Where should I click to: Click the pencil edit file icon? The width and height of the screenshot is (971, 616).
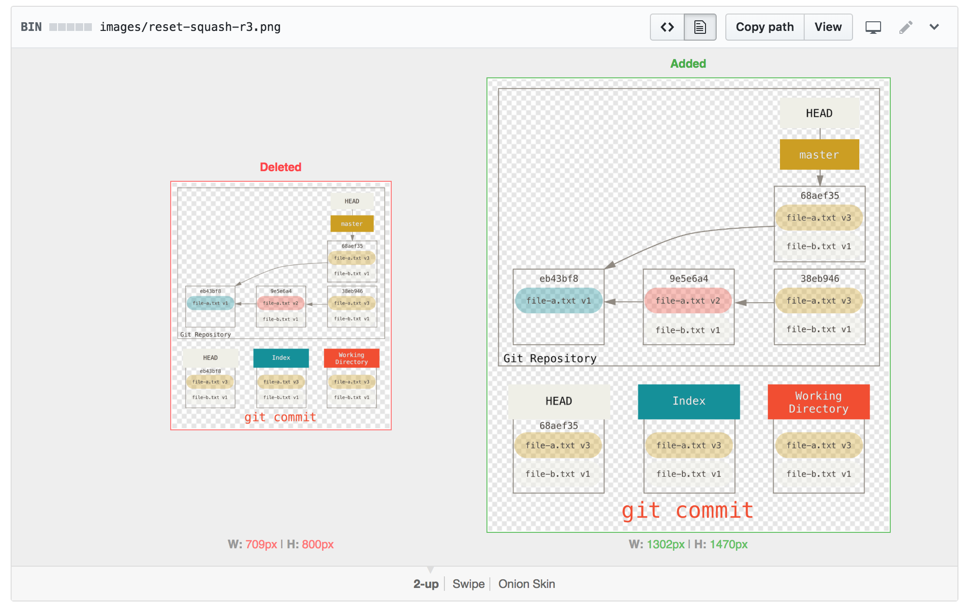(906, 27)
